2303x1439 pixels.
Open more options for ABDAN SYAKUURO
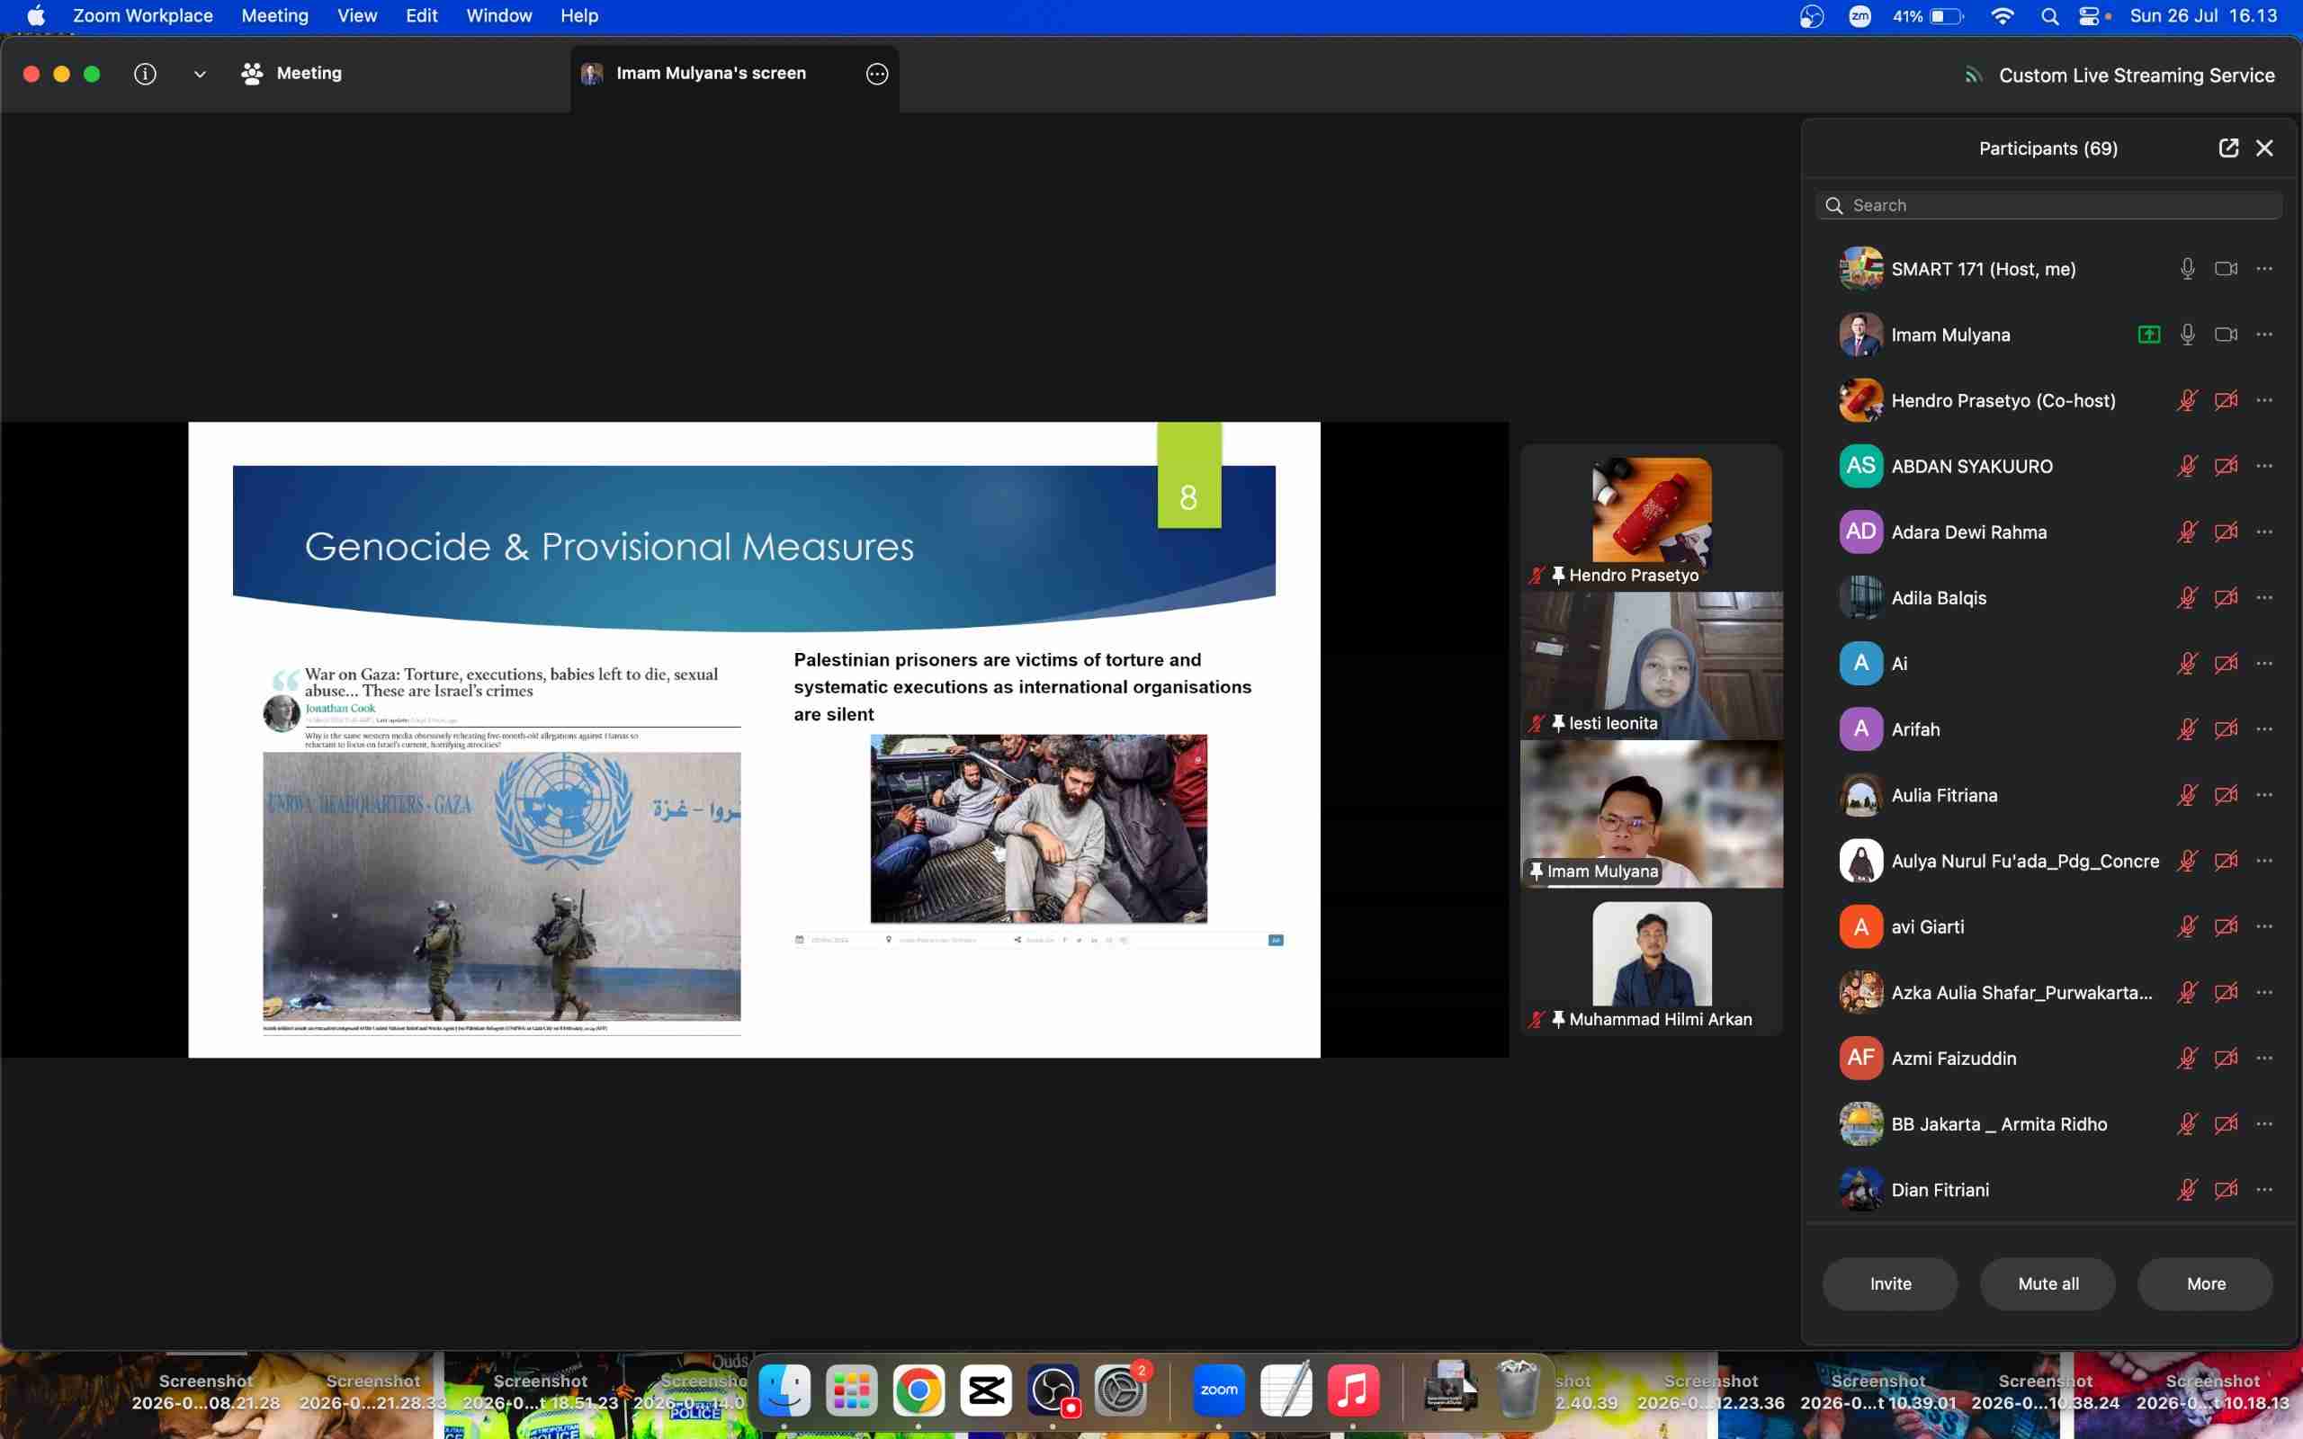pos(2264,465)
